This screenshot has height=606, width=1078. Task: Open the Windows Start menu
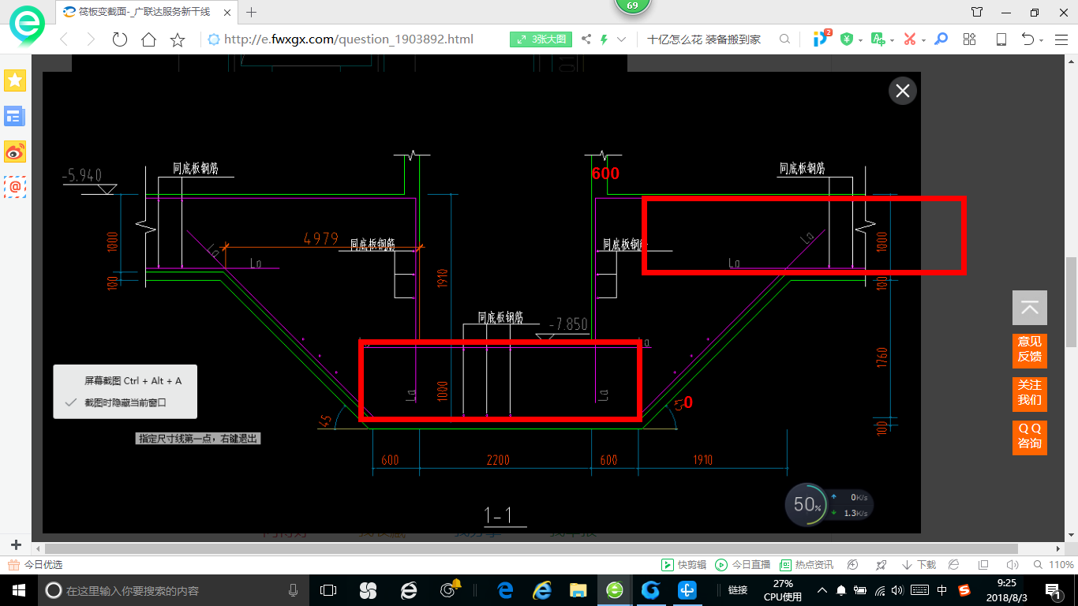(x=18, y=590)
